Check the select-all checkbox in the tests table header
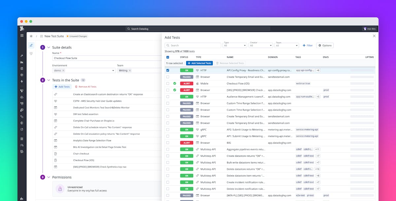Screen dimensions: 396x201 click(x=167, y=56)
